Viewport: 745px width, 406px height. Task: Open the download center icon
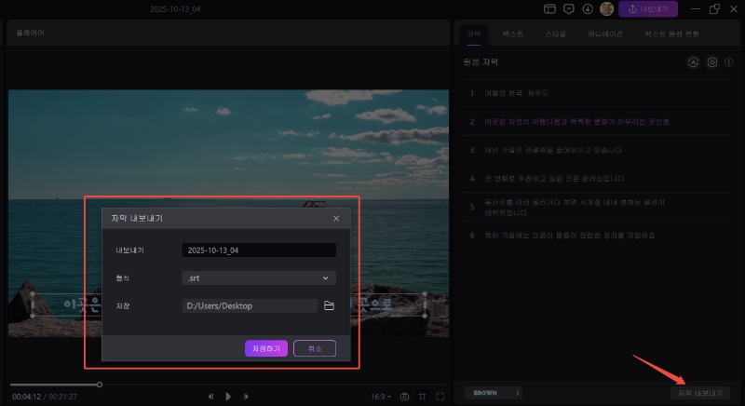(588, 9)
